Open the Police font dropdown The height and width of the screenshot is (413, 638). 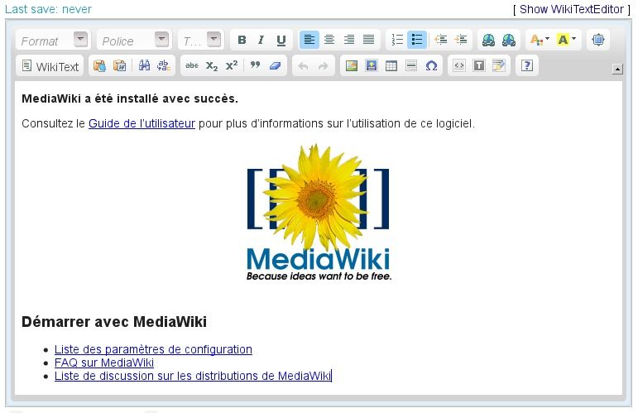click(x=134, y=40)
